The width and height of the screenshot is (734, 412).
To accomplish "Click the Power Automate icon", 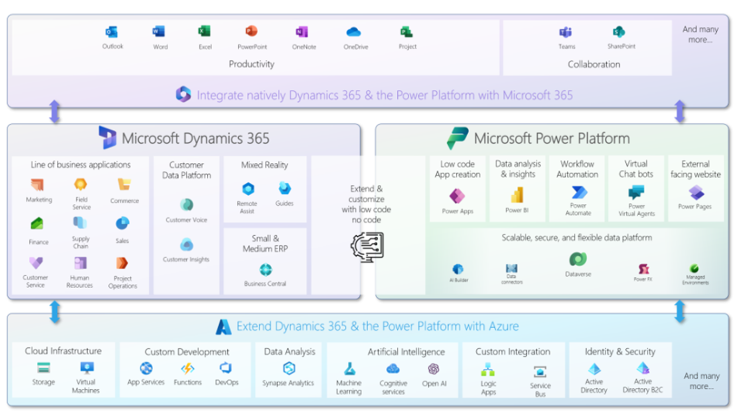I will point(579,192).
